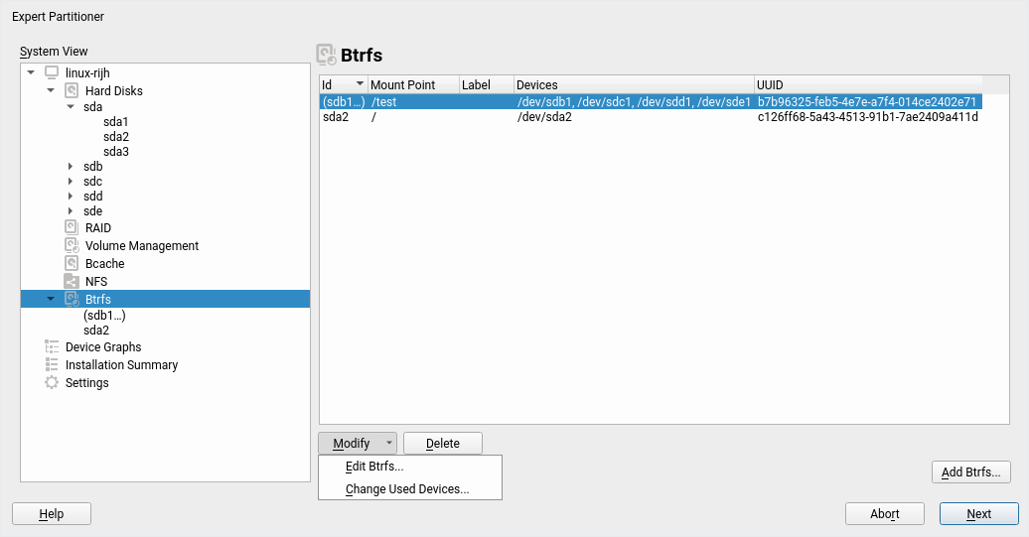
Task: Collapse the sda disk node
Action: tap(71, 106)
